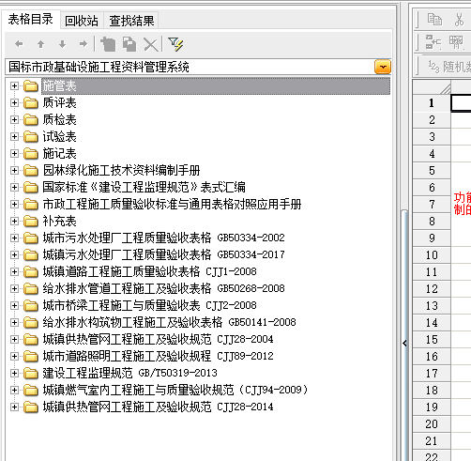Click the filter funnel with lightning icon
The height and width of the screenshot is (461, 471).
pos(175,44)
